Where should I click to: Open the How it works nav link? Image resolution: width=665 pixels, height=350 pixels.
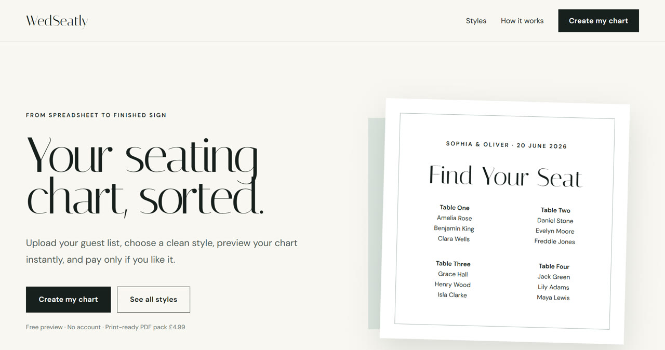522,21
